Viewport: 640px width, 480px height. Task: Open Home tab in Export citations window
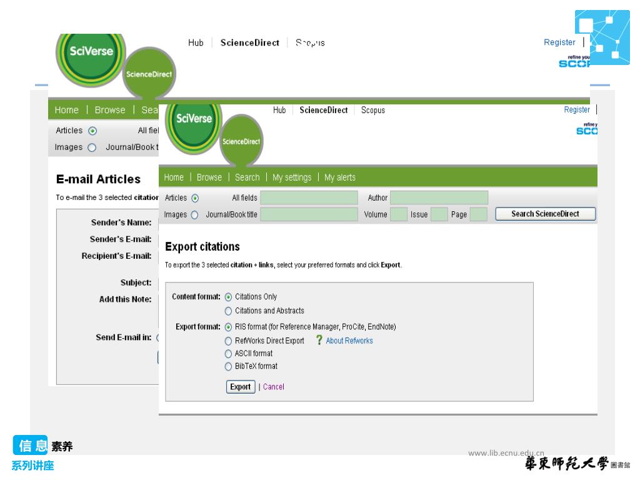[174, 177]
